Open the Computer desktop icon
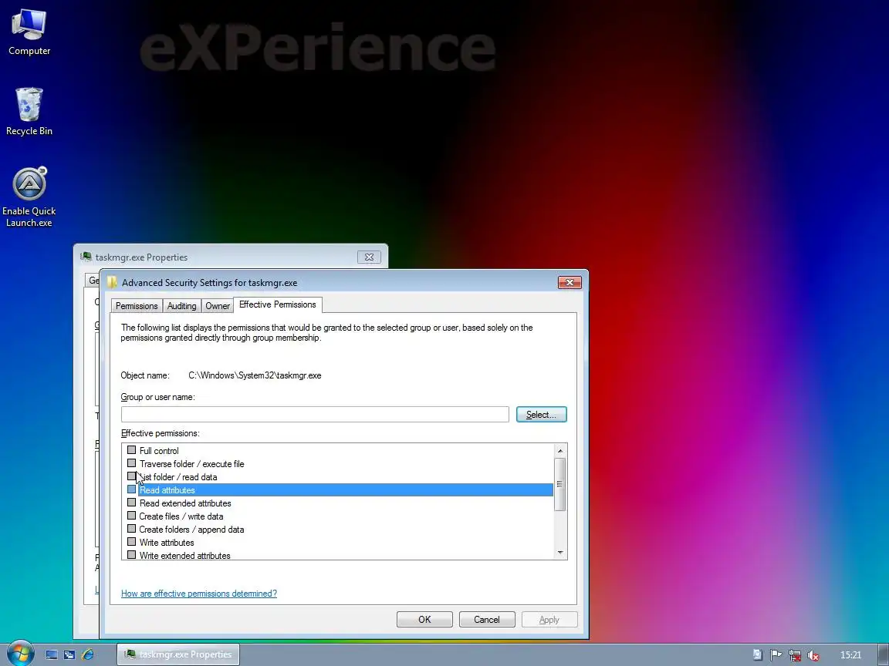 [x=29, y=32]
